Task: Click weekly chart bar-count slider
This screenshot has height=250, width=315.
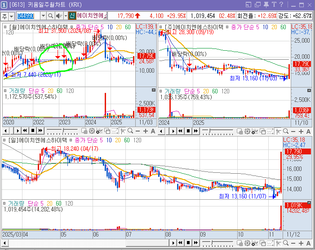Action: [x=217, y=132]
